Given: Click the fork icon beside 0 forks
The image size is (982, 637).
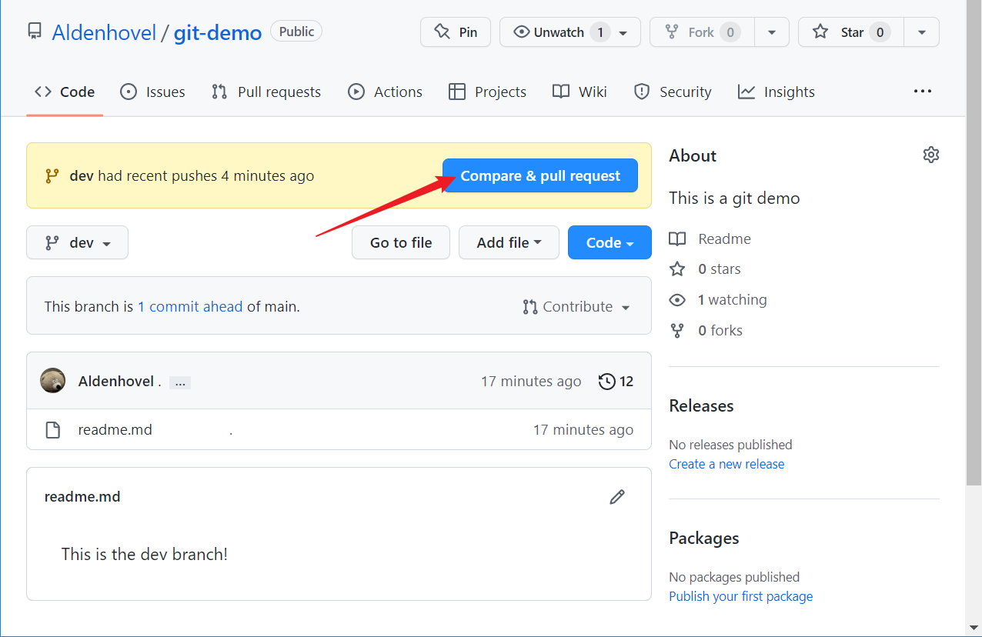Looking at the screenshot, I should pos(677,330).
